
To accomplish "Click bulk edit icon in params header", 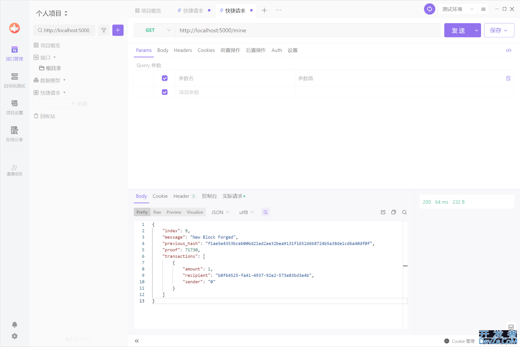I will coord(508,78).
